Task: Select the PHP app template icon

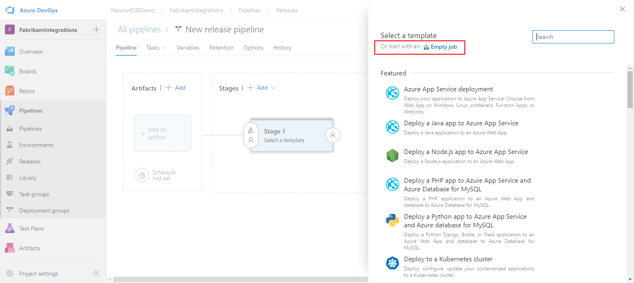Action: click(393, 184)
